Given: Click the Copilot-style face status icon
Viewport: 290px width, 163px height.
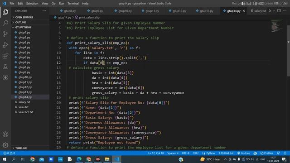Looking at the screenshot, I should coord(255,153).
